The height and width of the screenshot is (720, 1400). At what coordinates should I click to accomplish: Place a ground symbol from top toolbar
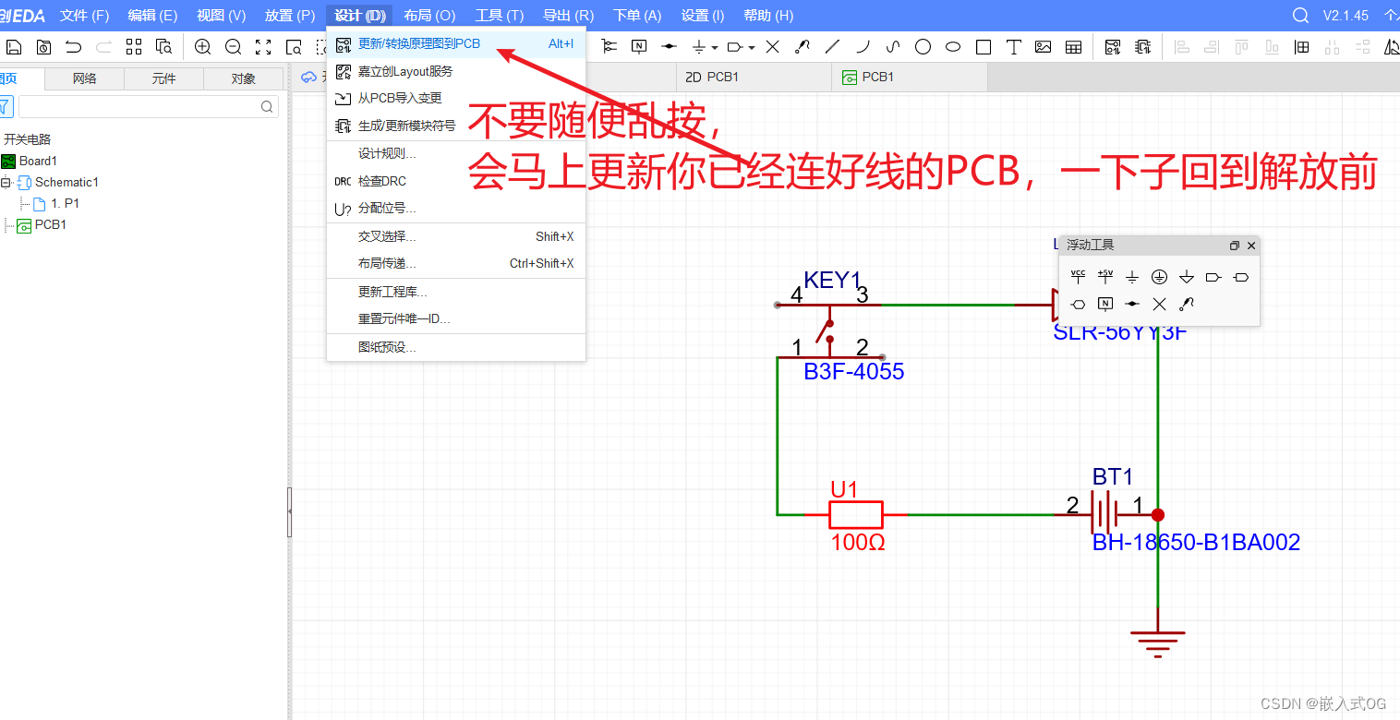click(x=700, y=47)
